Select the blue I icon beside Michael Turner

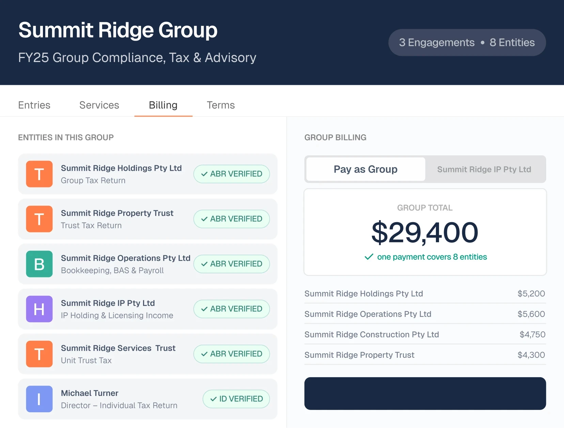click(39, 399)
